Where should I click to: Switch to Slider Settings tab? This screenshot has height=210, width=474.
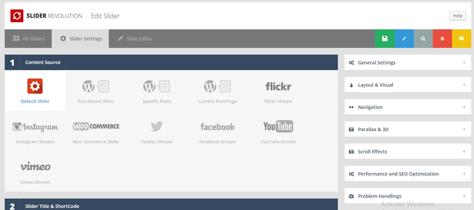coord(80,38)
